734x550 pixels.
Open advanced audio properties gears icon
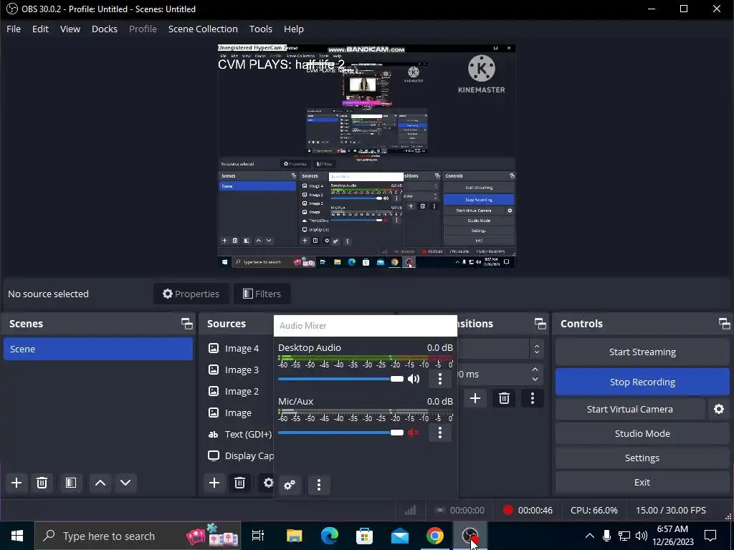point(290,485)
